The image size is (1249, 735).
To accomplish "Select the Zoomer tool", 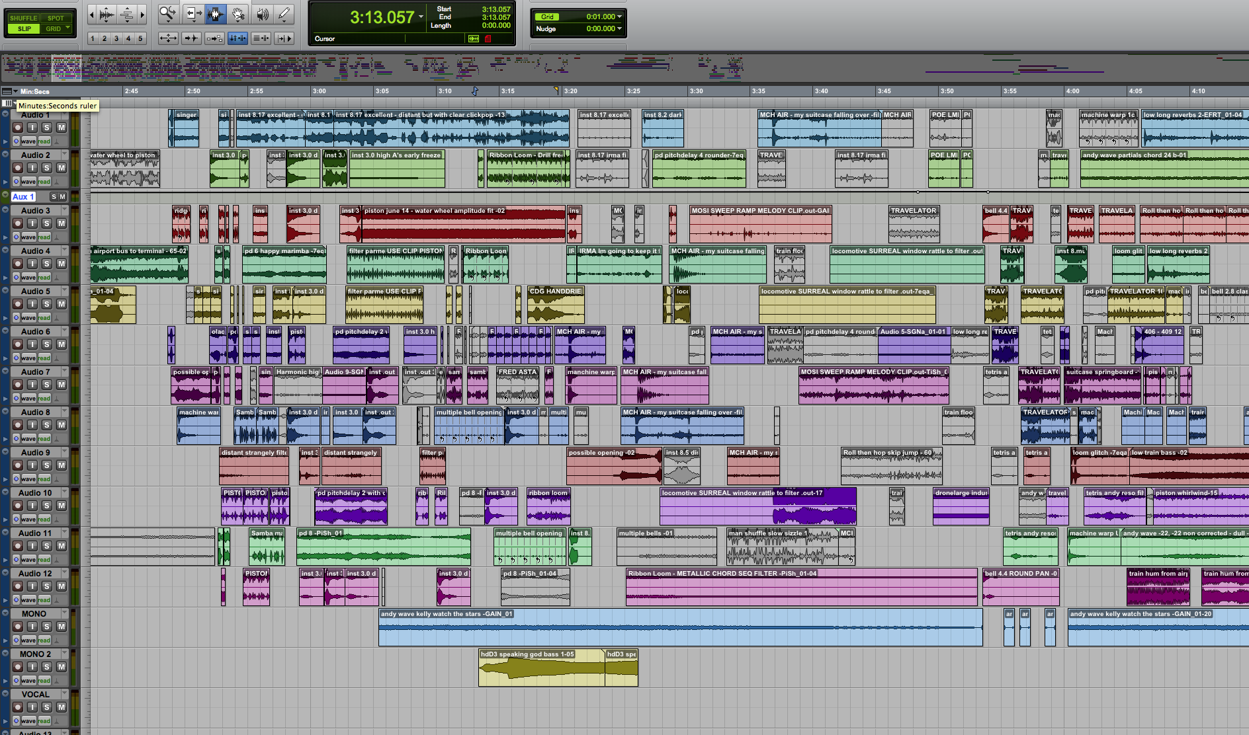I will pyautogui.click(x=168, y=14).
